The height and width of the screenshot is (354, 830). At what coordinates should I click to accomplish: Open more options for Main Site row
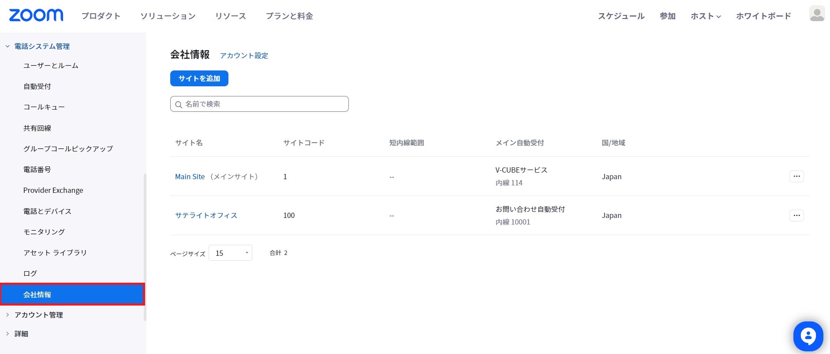pos(796,177)
